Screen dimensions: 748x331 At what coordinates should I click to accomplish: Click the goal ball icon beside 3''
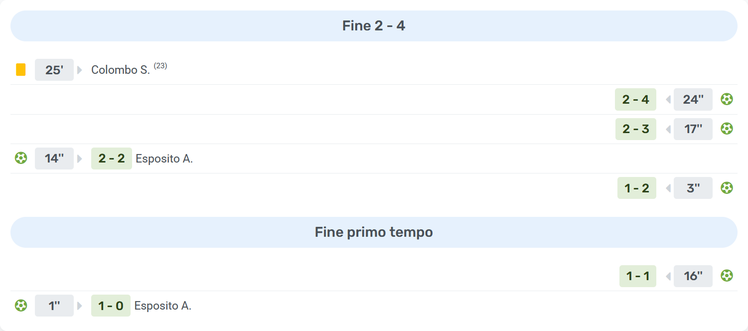pyautogui.click(x=727, y=188)
